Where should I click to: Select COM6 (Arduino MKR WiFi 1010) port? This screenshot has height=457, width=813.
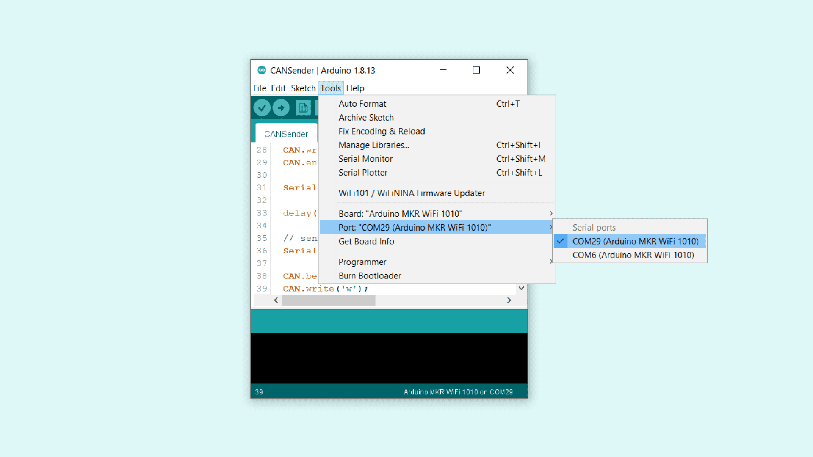(633, 255)
